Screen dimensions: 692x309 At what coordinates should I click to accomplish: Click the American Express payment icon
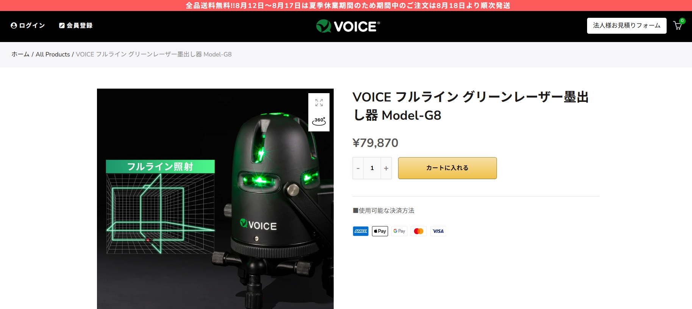(361, 231)
